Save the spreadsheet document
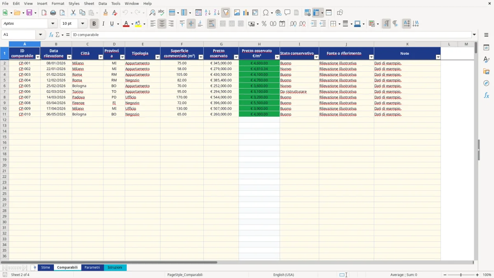The width and height of the screenshot is (494, 278). tap(29, 13)
